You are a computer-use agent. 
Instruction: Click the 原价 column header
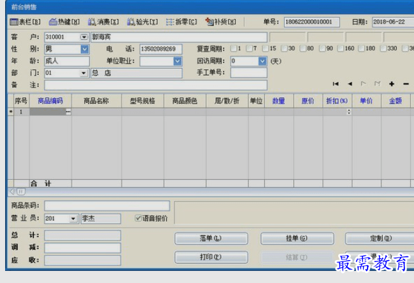click(308, 100)
